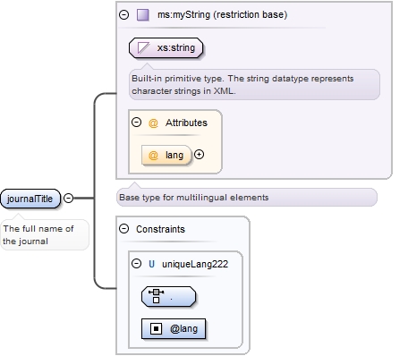
Task: Click the blue U unique-constraint icon
Action: click(x=151, y=264)
